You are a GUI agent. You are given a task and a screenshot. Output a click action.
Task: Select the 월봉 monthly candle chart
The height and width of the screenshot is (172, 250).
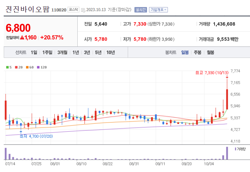(x=210, y=53)
